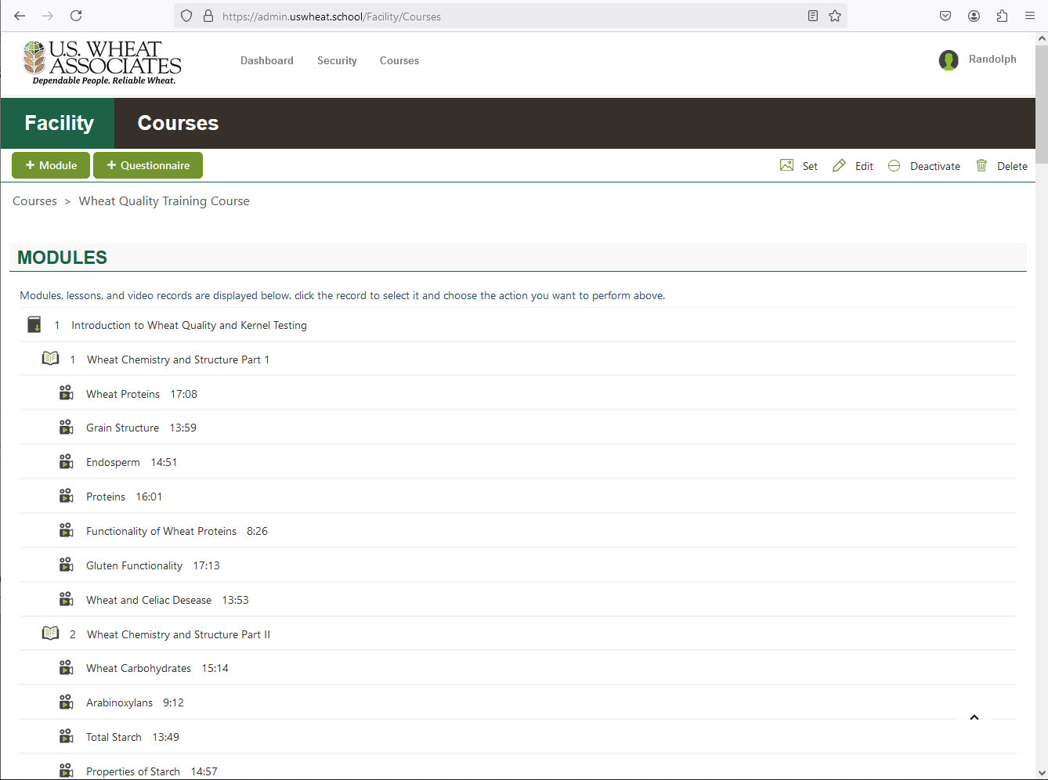This screenshot has width=1048, height=780.
Task: Select the Gluten Functionality video record
Action: 134,565
